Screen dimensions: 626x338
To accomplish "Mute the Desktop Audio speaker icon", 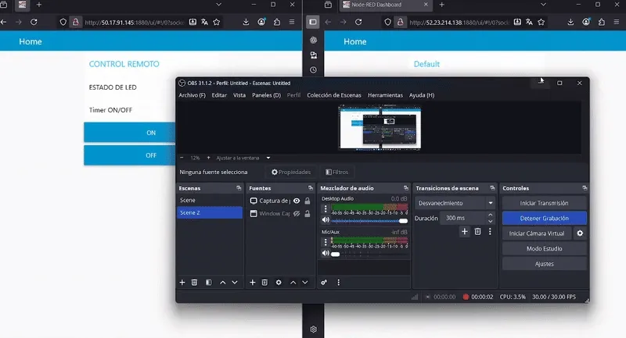I will pos(325,221).
